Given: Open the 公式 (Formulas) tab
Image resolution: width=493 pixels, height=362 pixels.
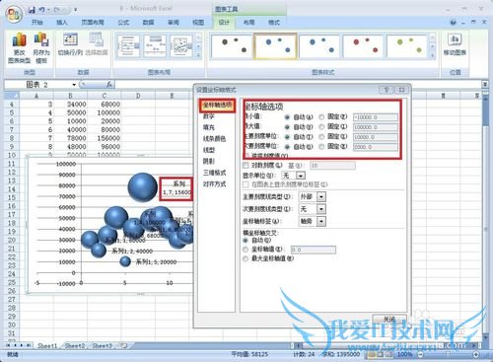Looking at the screenshot, I should [x=123, y=23].
